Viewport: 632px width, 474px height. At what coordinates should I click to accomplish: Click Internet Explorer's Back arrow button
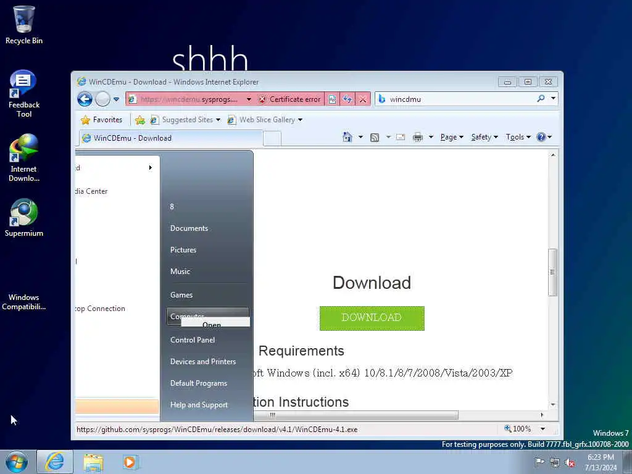[85, 99]
